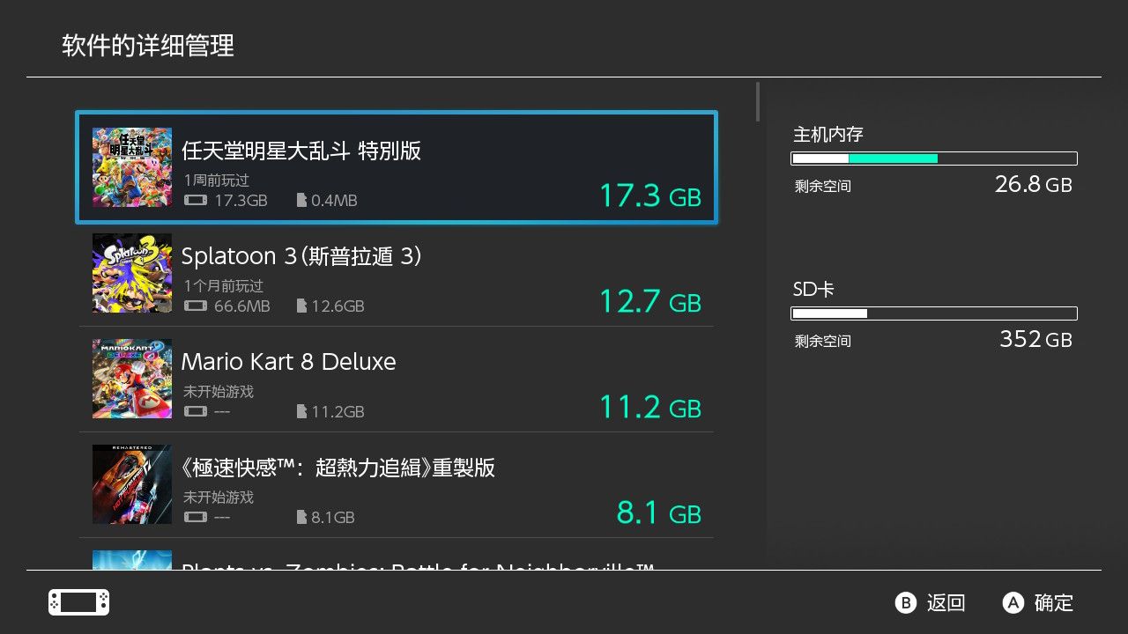Image resolution: width=1128 pixels, height=634 pixels.
Task: Click 未开始游戏 under Mario Kart 8 Deluxe
Action: (219, 392)
